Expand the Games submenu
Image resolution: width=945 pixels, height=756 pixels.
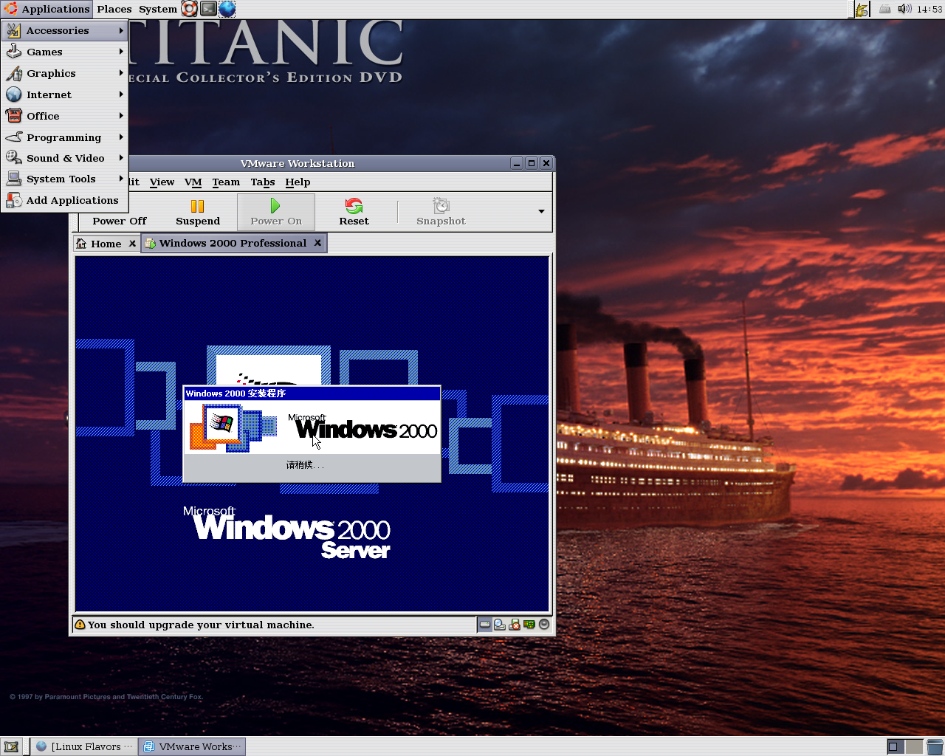pyautogui.click(x=65, y=52)
